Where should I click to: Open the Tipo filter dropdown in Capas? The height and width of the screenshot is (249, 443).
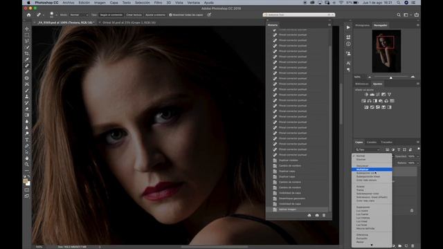(x=368, y=149)
